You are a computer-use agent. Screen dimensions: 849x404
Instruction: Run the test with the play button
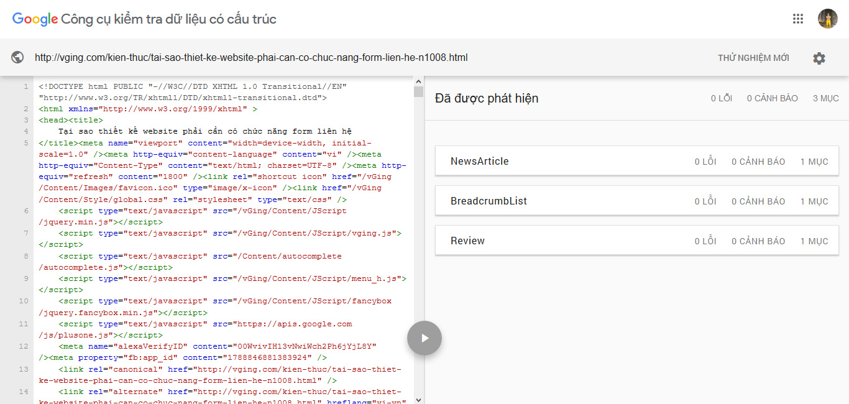pyautogui.click(x=424, y=338)
